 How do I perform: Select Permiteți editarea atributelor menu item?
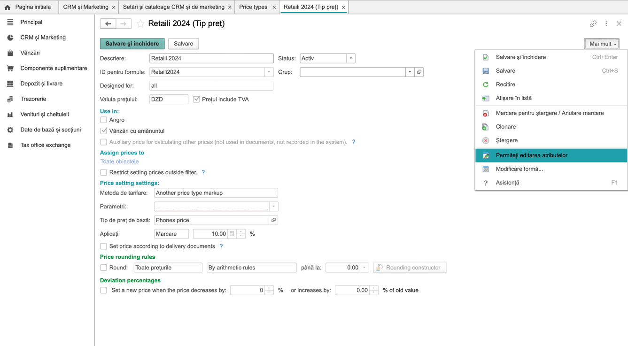551,155
